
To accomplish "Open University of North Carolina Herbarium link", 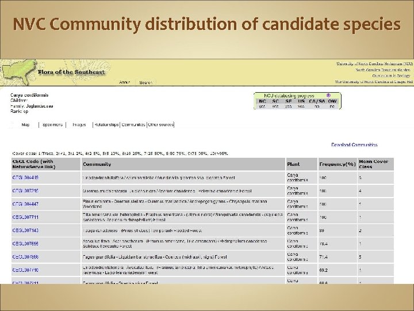I will tap(374, 64).
